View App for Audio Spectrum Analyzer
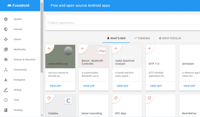The width and height of the screenshot is (200, 117). tap(123, 86)
